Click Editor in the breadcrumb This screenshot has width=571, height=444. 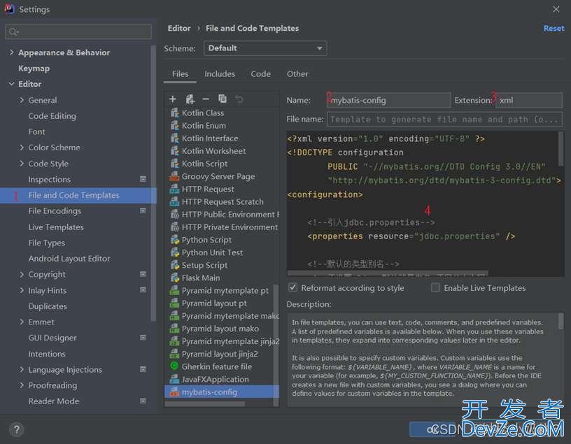coord(179,28)
